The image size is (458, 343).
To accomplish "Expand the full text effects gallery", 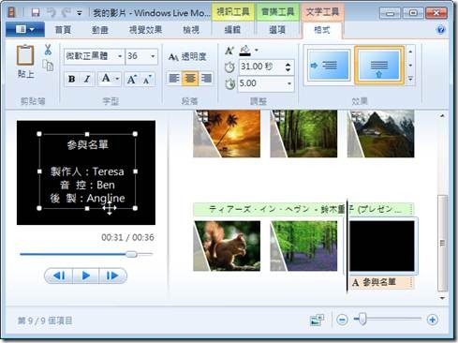I will tap(410, 79).
